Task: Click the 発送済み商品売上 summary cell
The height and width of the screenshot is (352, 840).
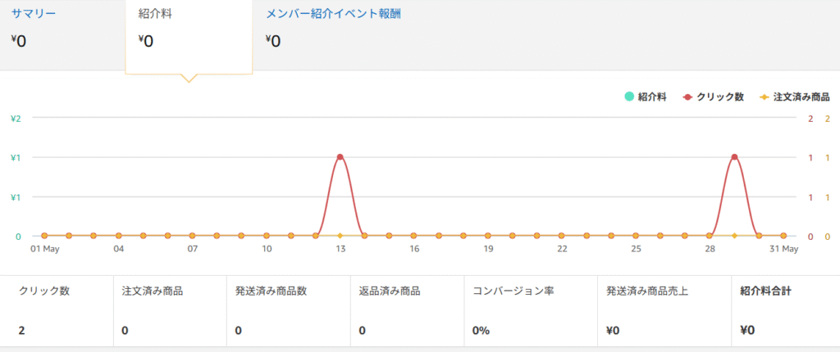Action: pos(663,311)
